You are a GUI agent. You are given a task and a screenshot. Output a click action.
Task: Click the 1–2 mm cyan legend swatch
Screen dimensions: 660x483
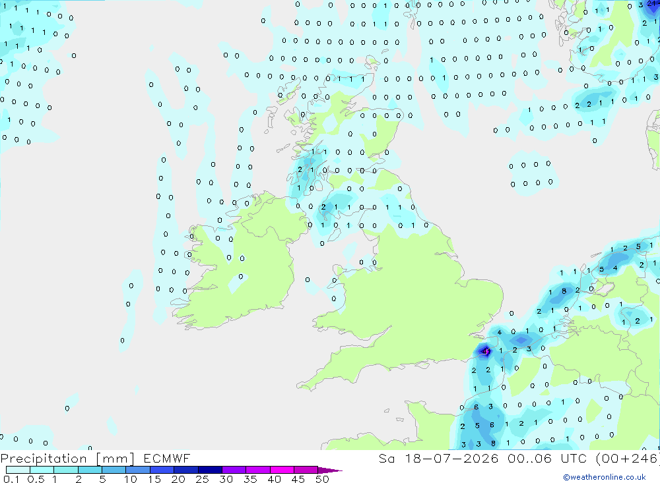pyautogui.click(x=66, y=470)
